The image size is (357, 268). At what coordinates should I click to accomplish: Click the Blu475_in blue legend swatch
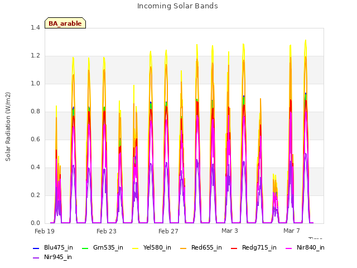point(36,248)
